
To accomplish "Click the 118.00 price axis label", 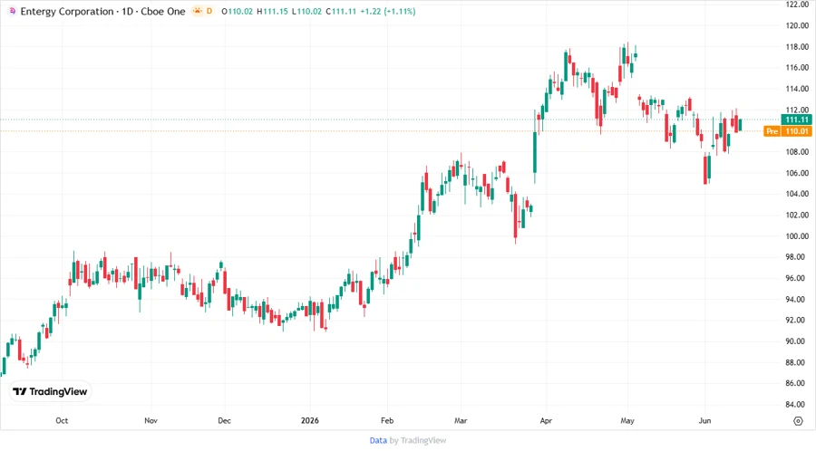I will 797,47.
